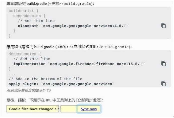This screenshot has height=118, width=174.
Task: Copy the apply plugin line
Action: click(x=163, y=84)
